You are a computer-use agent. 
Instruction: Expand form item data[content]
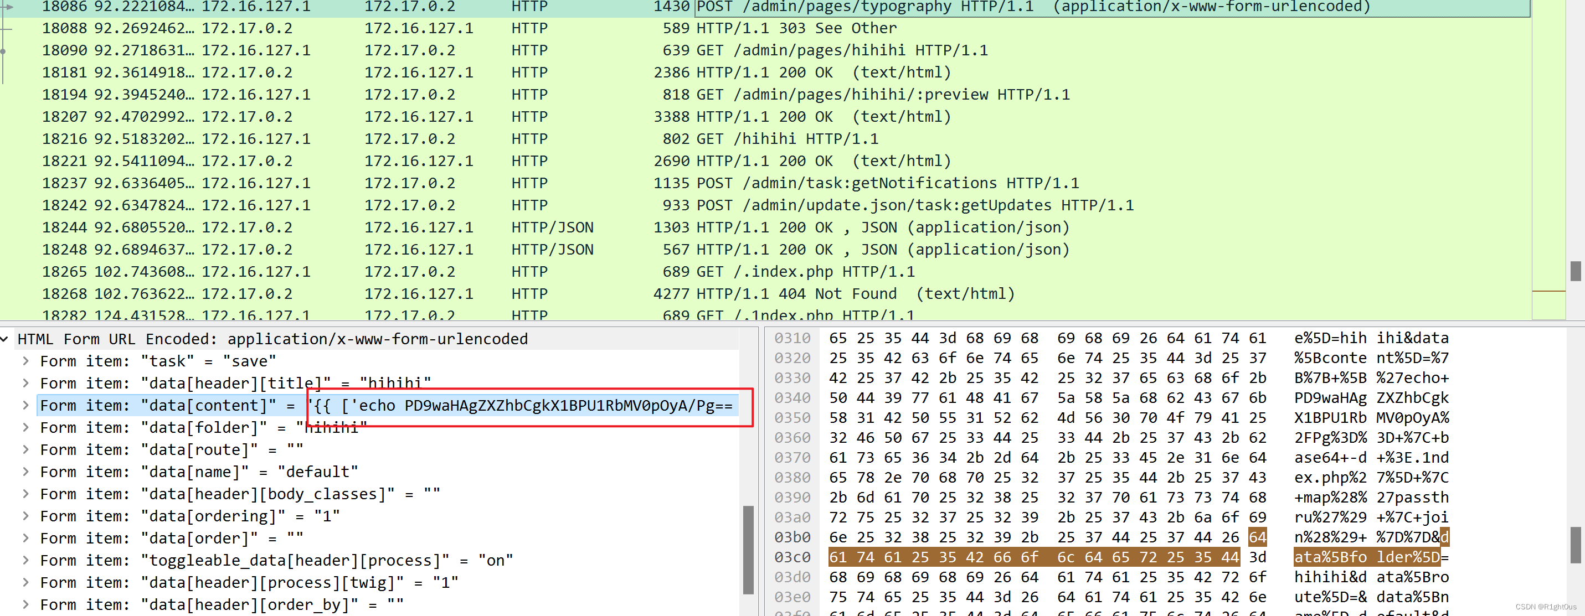[x=26, y=405]
